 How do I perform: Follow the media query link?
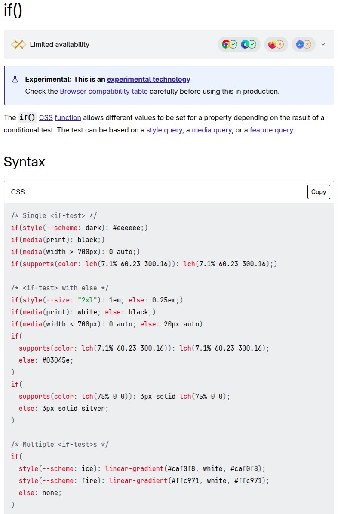pyautogui.click(x=211, y=130)
